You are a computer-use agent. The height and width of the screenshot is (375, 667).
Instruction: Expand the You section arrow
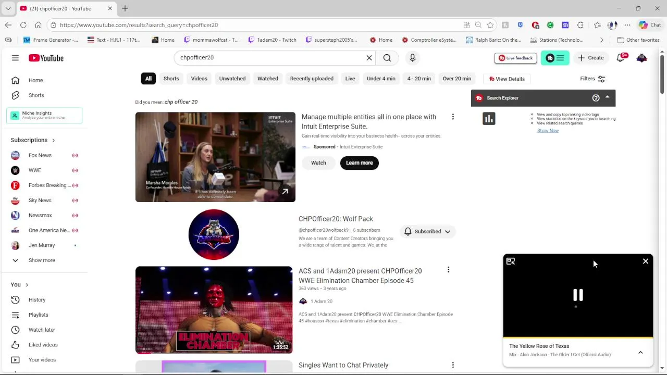(27, 285)
